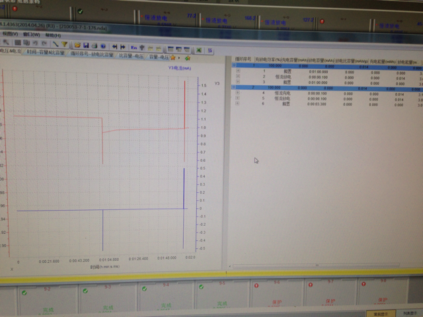The width and height of the screenshot is (423, 317).
Task: Click the 充放电效率(%) column header
Action: tap(268, 59)
